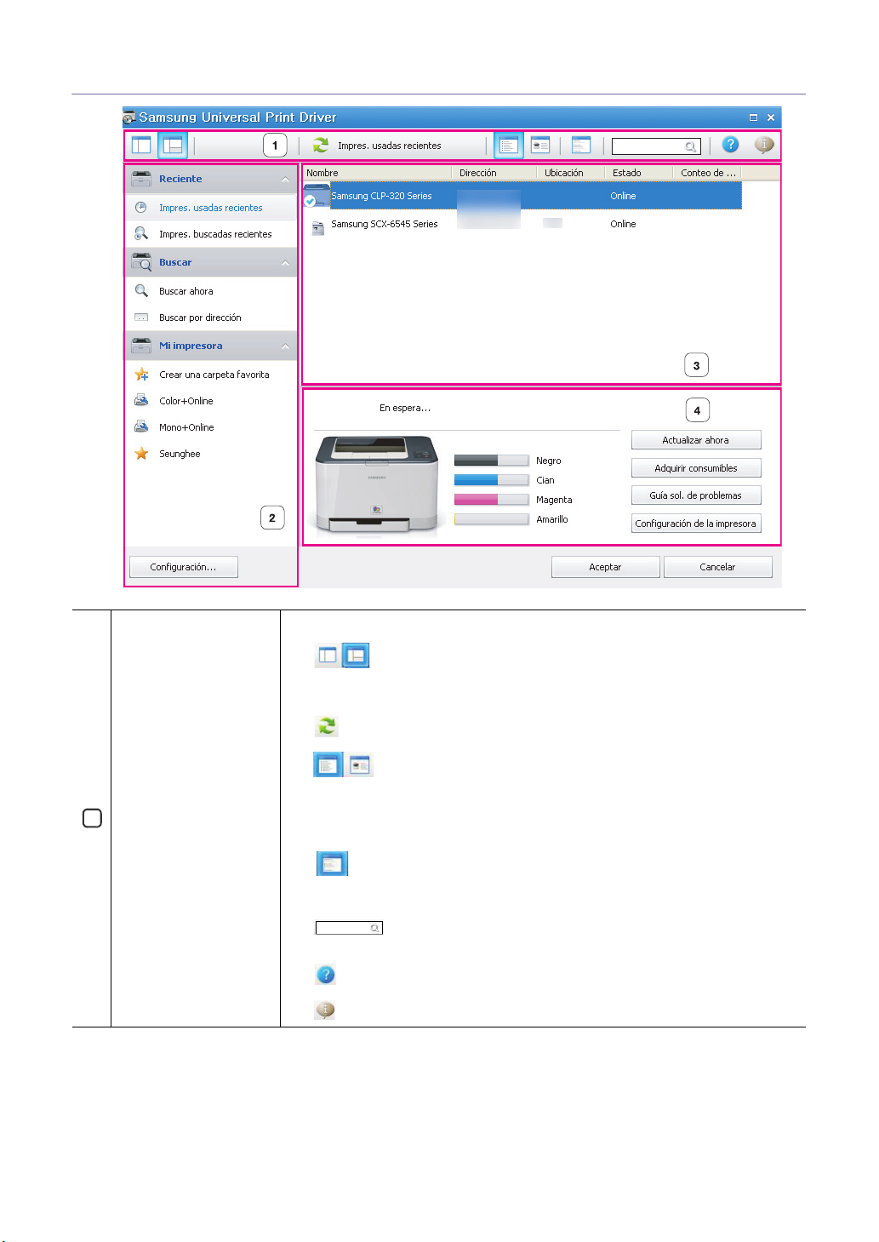Screen dimensions: 879x1242
Task: Open help via the blue question mark in window toolbar
Action: [x=730, y=145]
